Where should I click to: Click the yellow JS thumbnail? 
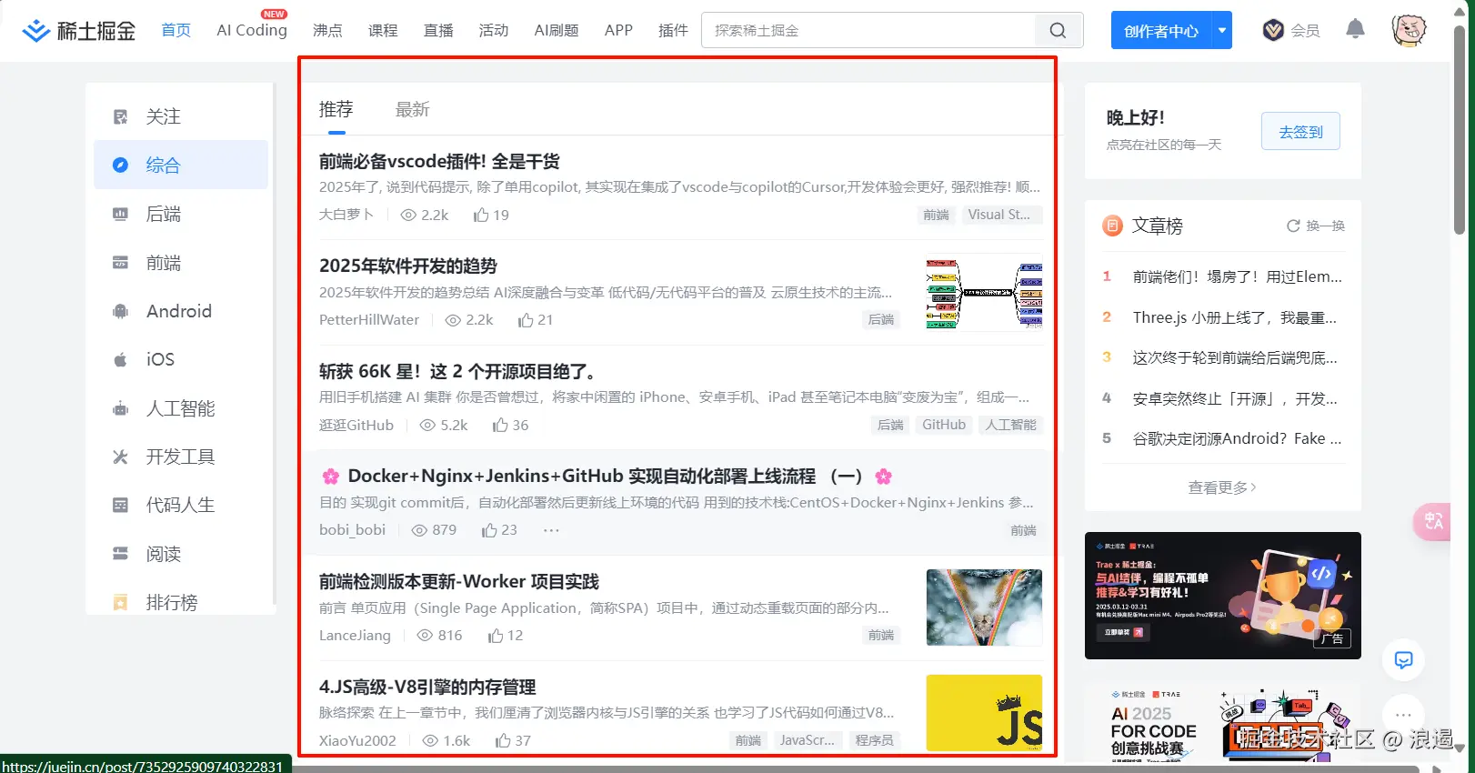coord(984,713)
